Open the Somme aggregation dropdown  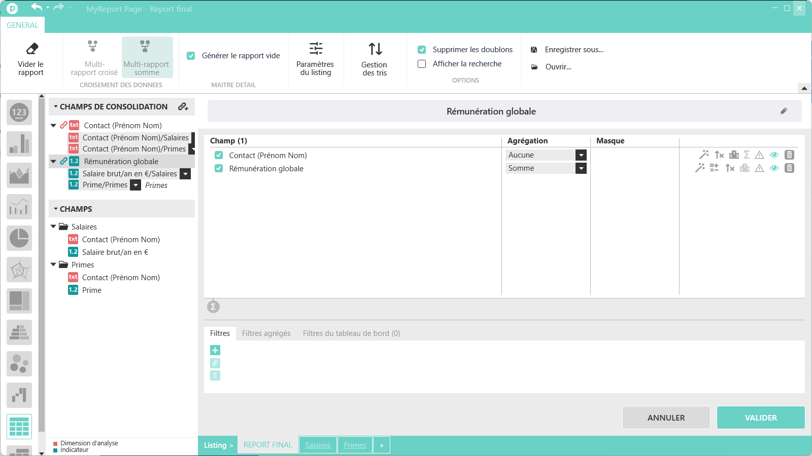pyautogui.click(x=581, y=168)
